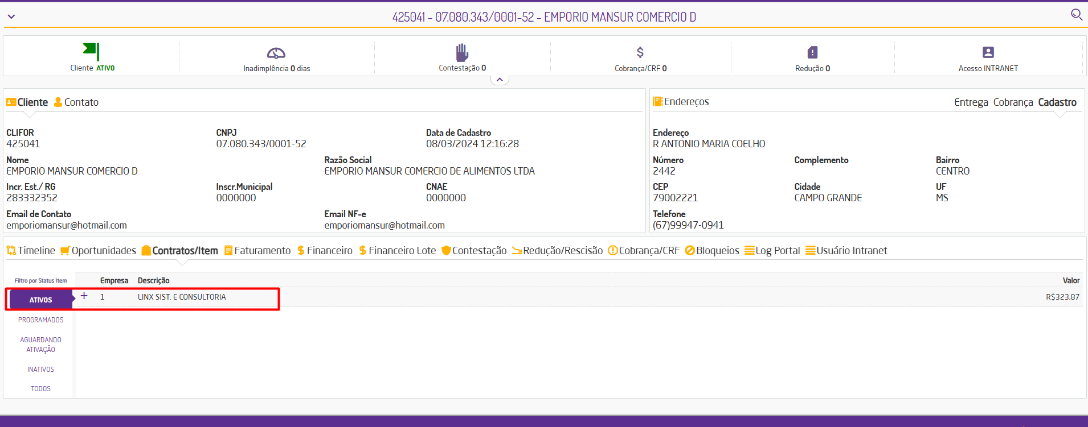Click the Inadimplência gauge icon

tap(276, 53)
